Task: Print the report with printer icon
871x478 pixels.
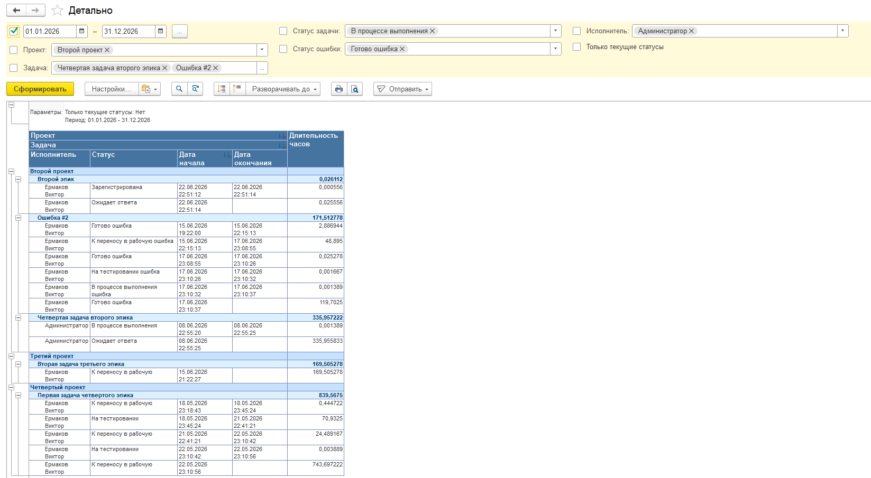Action: coord(339,89)
